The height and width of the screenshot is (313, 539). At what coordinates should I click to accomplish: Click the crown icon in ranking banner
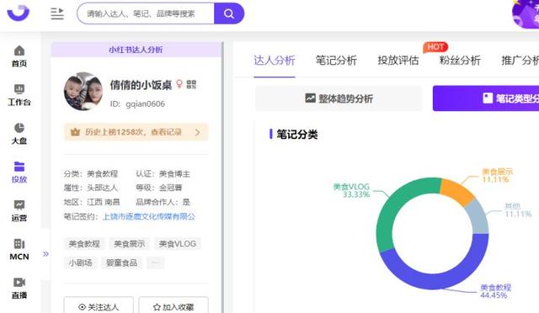[x=75, y=132]
